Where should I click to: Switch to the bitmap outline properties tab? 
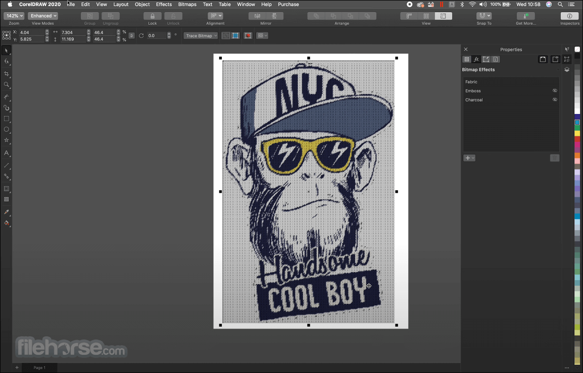coord(486,60)
